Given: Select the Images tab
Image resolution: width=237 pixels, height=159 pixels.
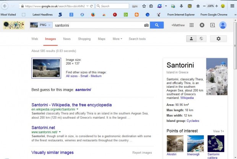Looking at the screenshot, I should tap(50, 39).
